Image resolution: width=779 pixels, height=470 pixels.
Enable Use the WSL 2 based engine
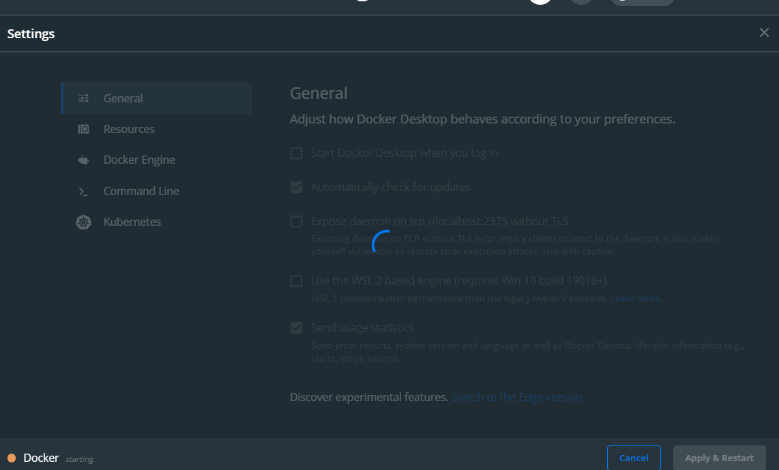click(x=296, y=281)
